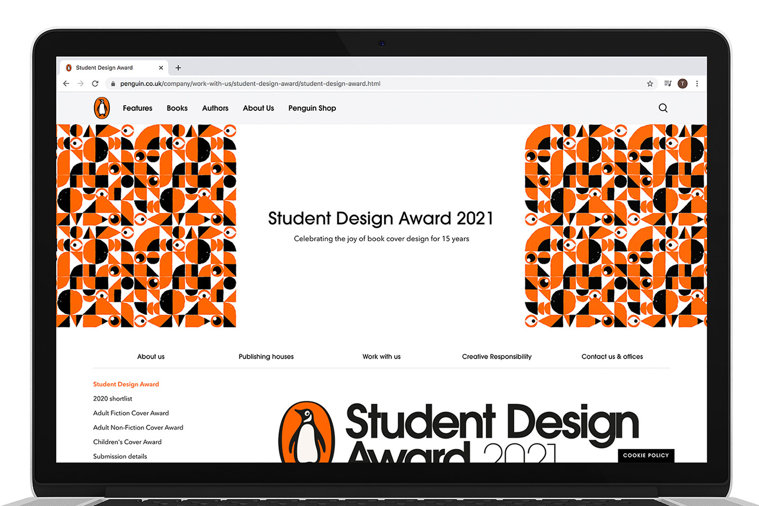
Task: Open the media control playlist icon
Action: (668, 83)
